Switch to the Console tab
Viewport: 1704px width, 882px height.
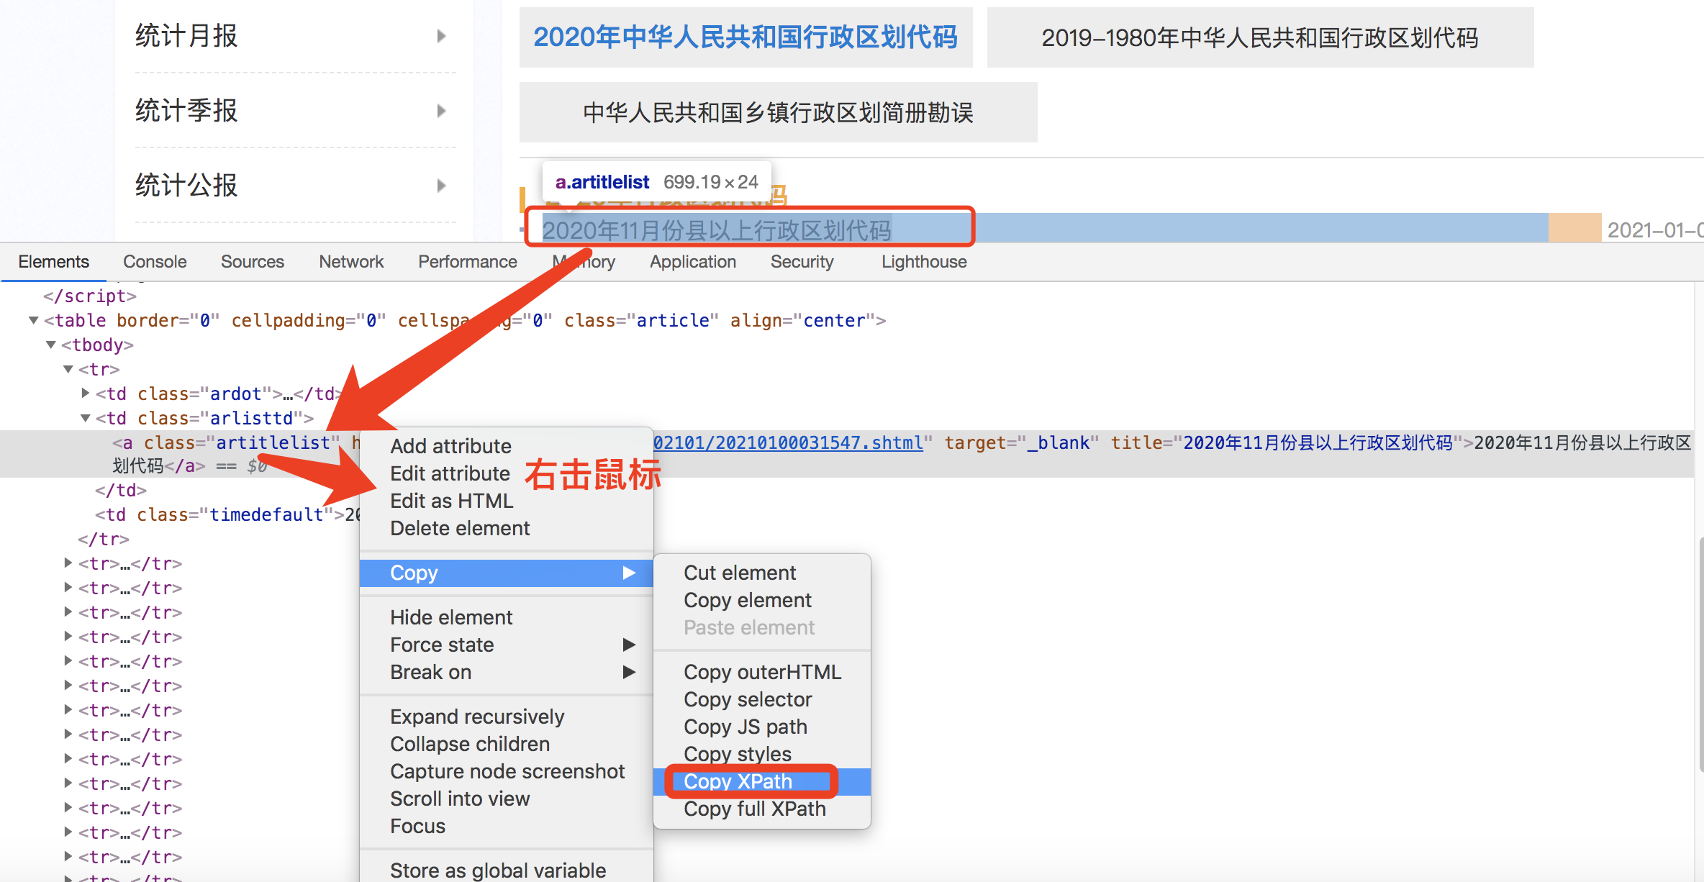[x=155, y=262]
